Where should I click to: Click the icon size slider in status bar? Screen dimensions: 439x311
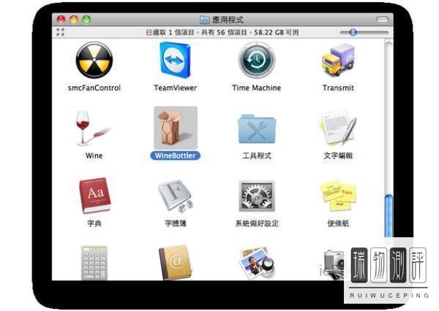point(353,32)
